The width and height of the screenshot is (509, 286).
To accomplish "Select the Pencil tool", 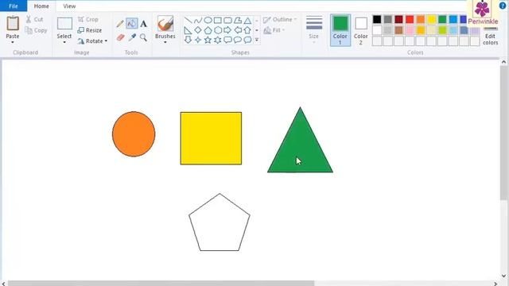I will click(x=120, y=23).
